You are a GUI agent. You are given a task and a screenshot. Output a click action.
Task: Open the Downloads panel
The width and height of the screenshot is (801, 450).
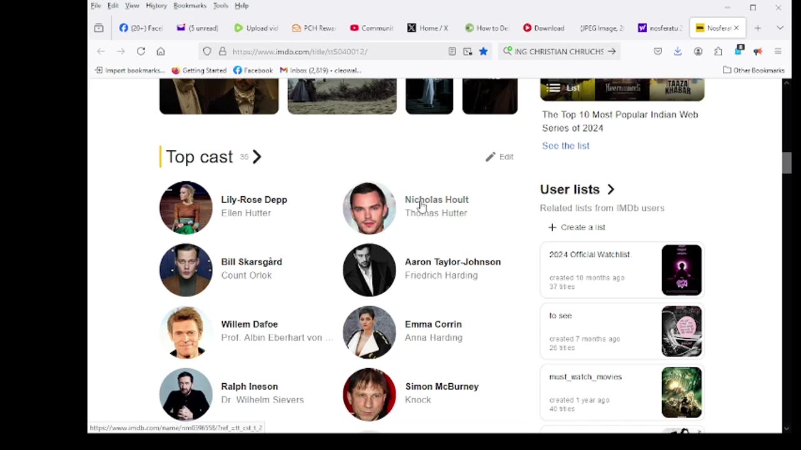[x=678, y=51]
